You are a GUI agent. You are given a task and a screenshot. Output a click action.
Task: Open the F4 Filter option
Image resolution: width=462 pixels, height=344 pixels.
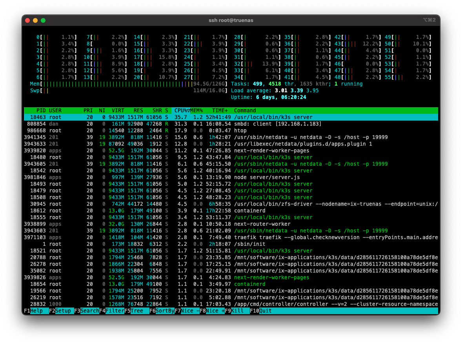pos(112,311)
